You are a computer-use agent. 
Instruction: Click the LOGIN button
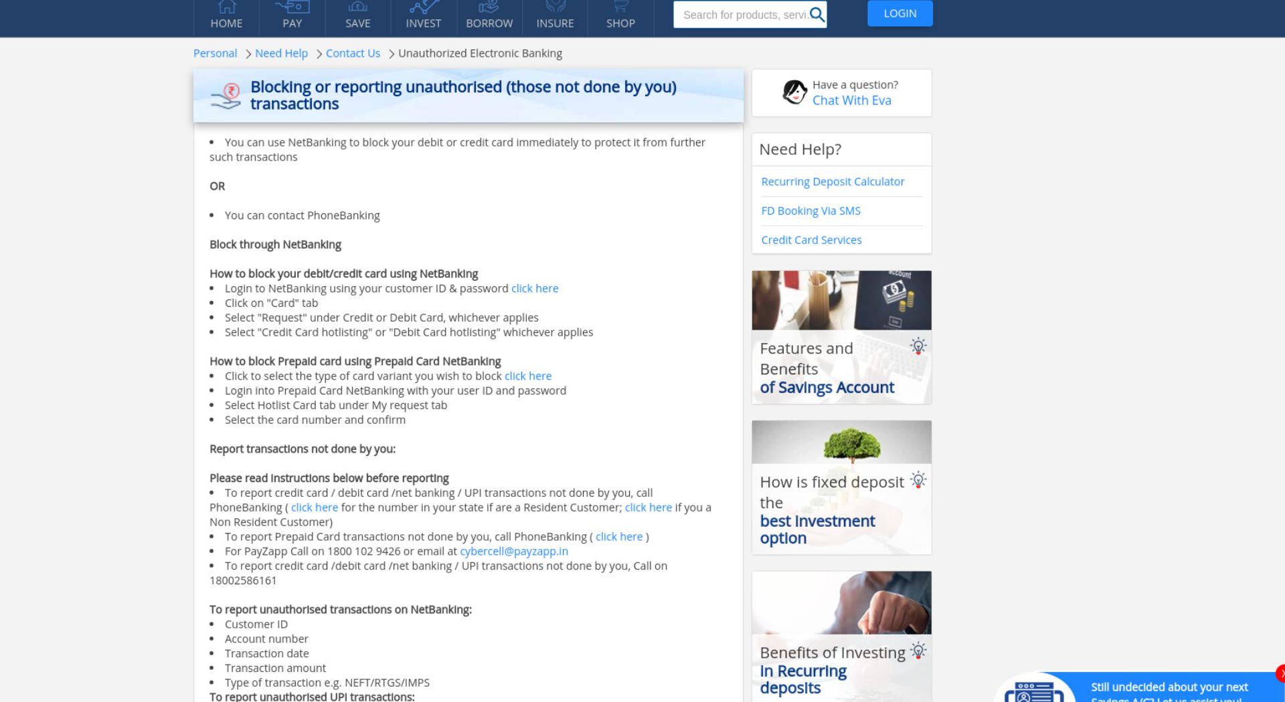tap(899, 13)
